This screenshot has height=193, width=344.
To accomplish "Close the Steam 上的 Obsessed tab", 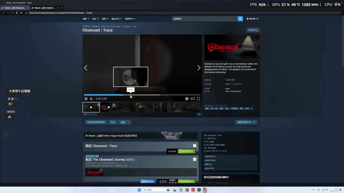I will pyautogui.click(x=28, y=8).
